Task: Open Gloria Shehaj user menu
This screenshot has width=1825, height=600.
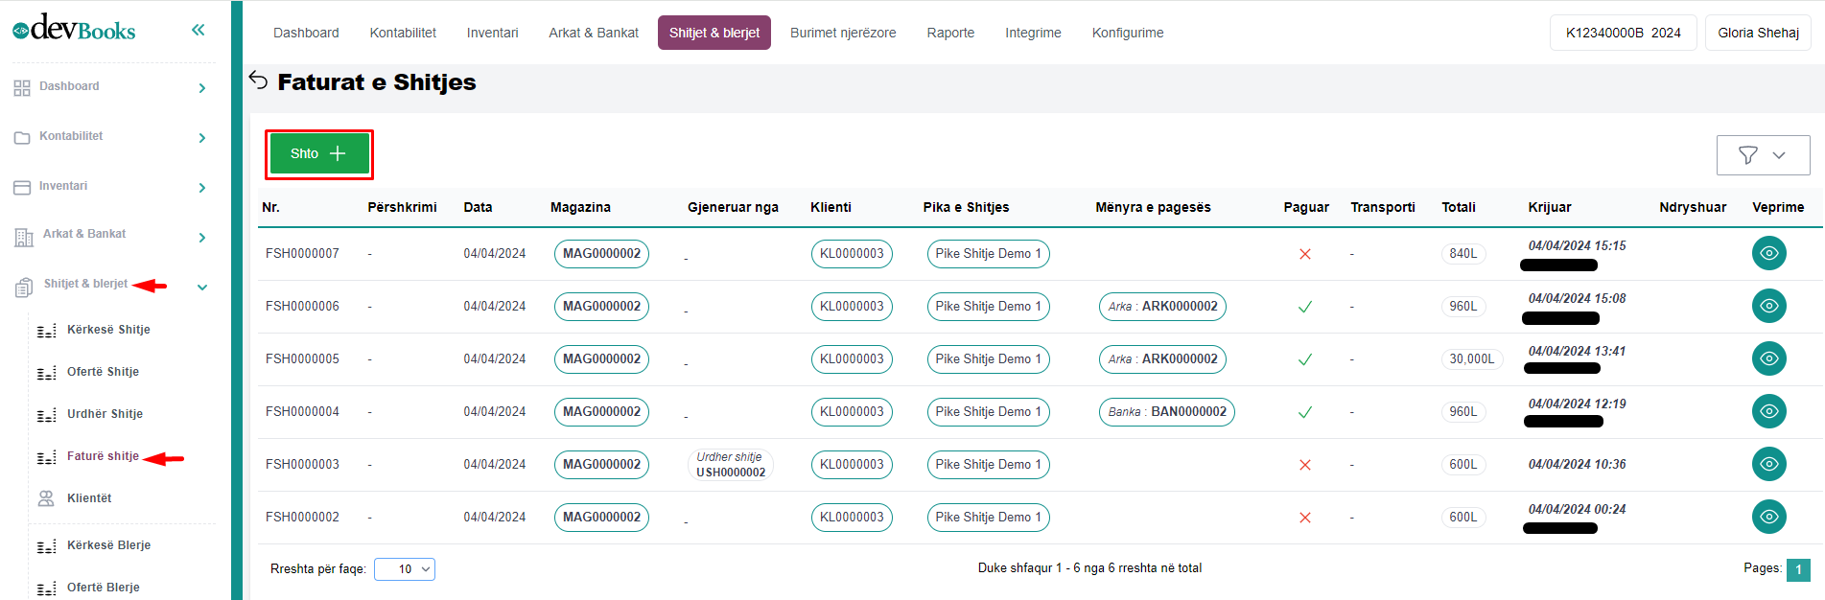Action: [x=1757, y=33]
